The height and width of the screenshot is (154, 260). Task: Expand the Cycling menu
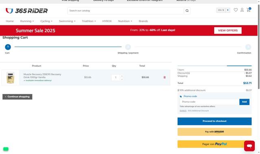46,21
